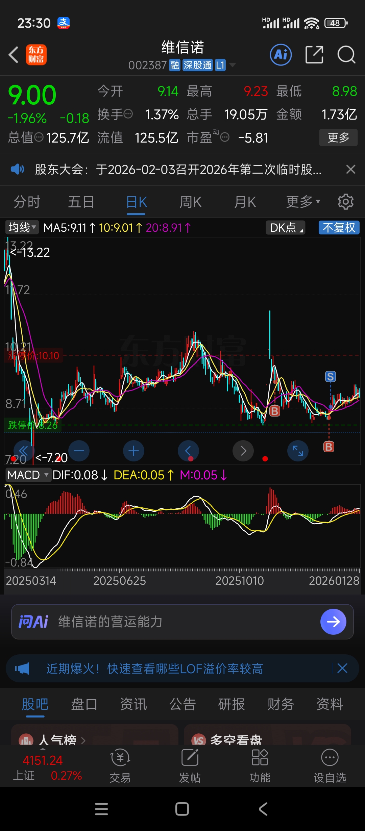Screen dimensions: 365x831
Task: Tap the 涨停价:10.10 limit-up label
Action: 33,355
